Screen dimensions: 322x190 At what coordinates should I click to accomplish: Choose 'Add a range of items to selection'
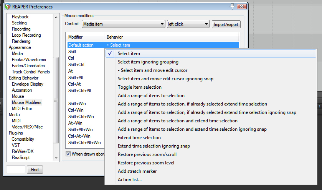[211, 95]
